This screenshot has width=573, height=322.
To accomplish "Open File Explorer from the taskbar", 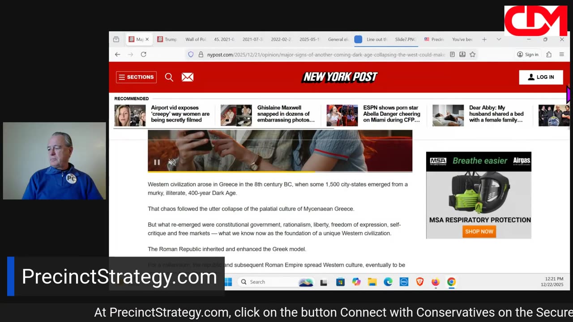I will tap(372, 282).
